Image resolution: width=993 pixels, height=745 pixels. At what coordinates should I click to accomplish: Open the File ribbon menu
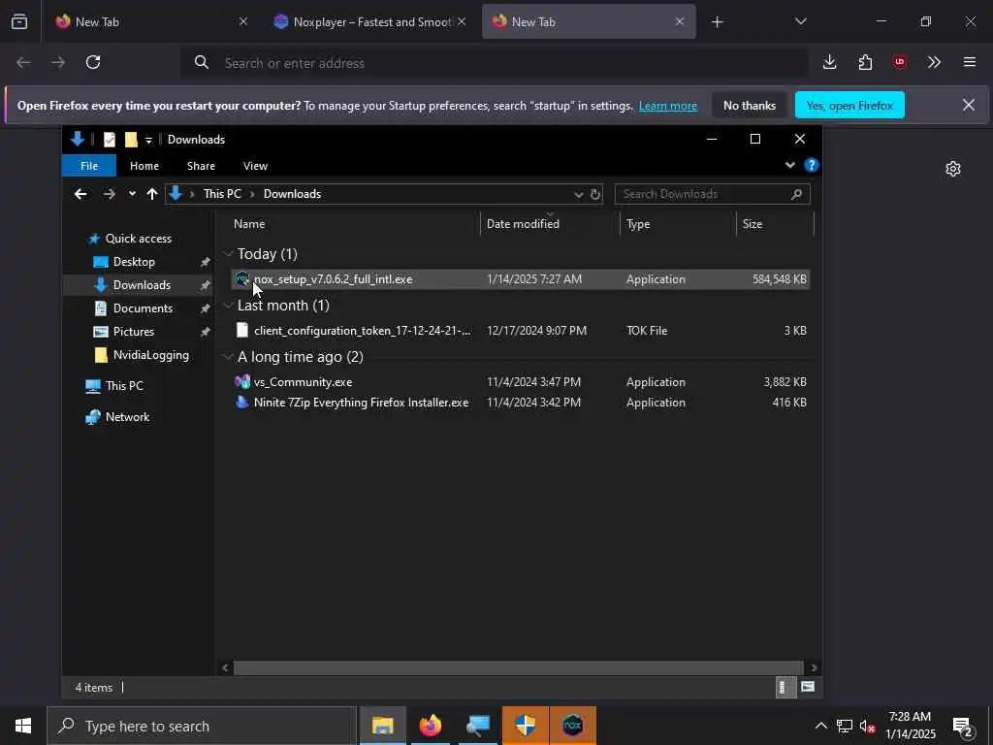(89, 165)
